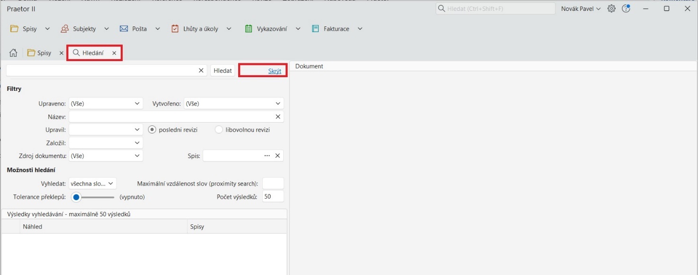The image size is (698, 275).
Task: Open Lhůty a úkoly clipboard icon
Action: 175,29
